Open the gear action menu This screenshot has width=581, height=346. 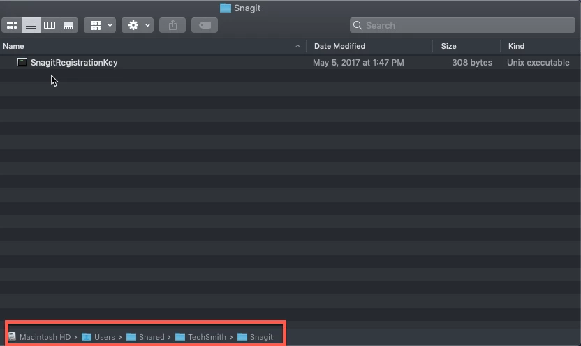pyautogui.click(x=138, y=25)
